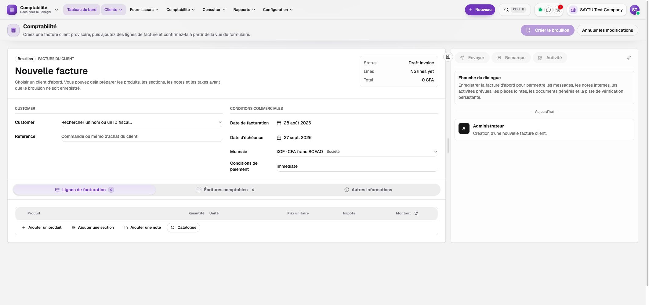
Task: Open the Monnaie currency dropdown
Action: [x=357, y=152]
